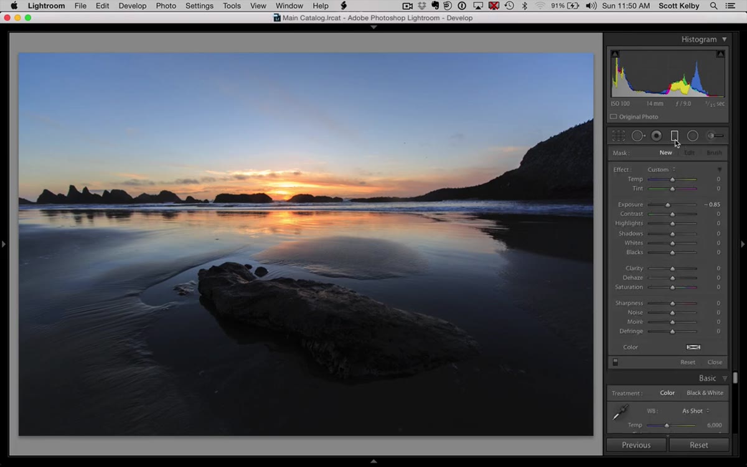Image resolution: width=747 pixels, height=467 pixels.
Task: Show the left panel group arrow
Action: coord(4,244)
